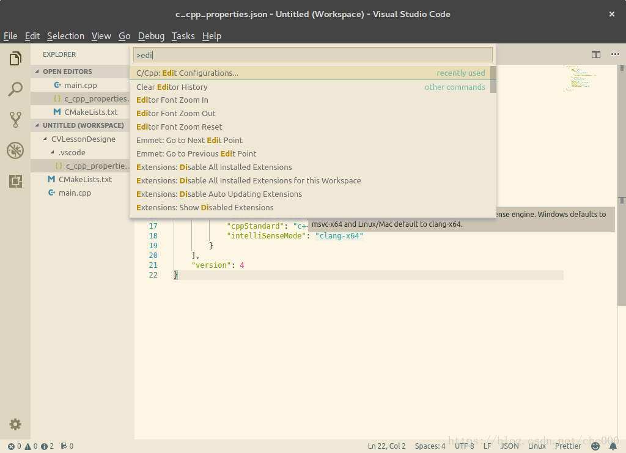This screenshot has height=453, width=626.
Task: Click LF line ending in status bar
Action: point(487,446)
